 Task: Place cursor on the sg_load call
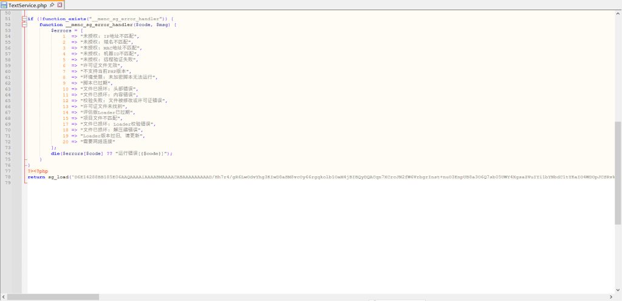point(58,177)
